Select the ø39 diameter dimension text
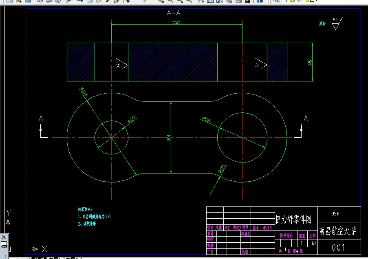 click(132, 119)
